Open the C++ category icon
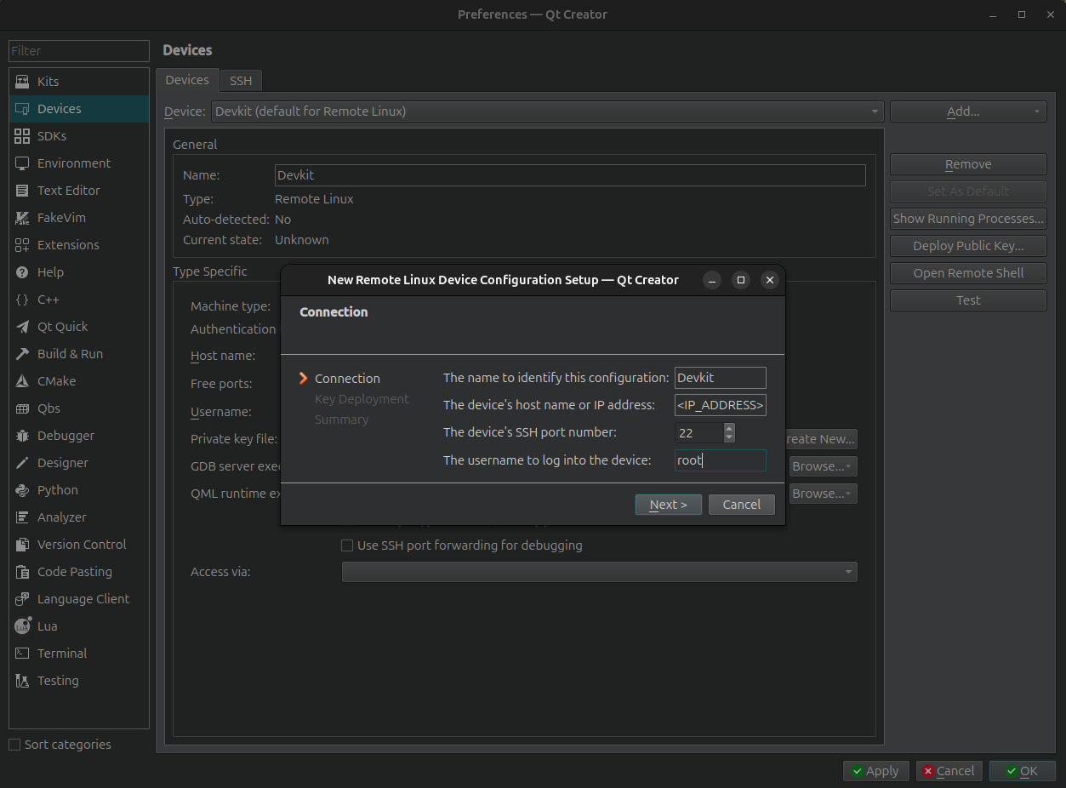The width and height of the screenshot is (1066, 788). [22, 300]
